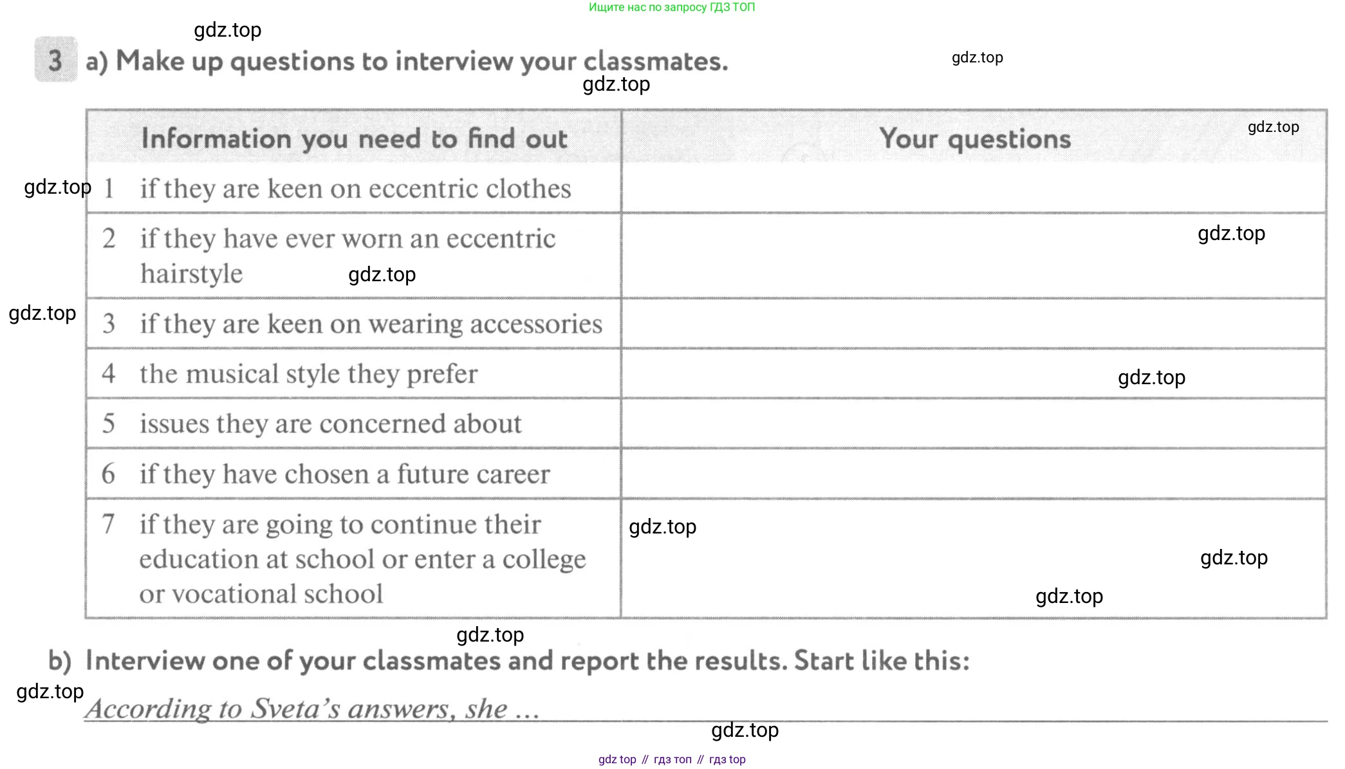Click the 'Make up questions' instruction heading
This screenshot has height=769, width=1345.
click(407, 62)
